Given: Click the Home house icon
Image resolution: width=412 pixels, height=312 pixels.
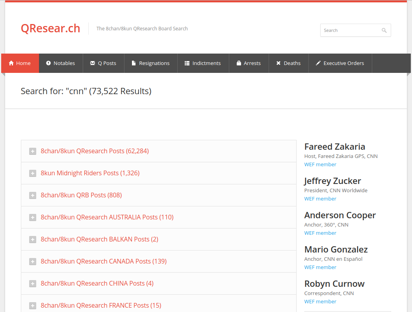Looking at the screenshot, I should click(11, 63).
